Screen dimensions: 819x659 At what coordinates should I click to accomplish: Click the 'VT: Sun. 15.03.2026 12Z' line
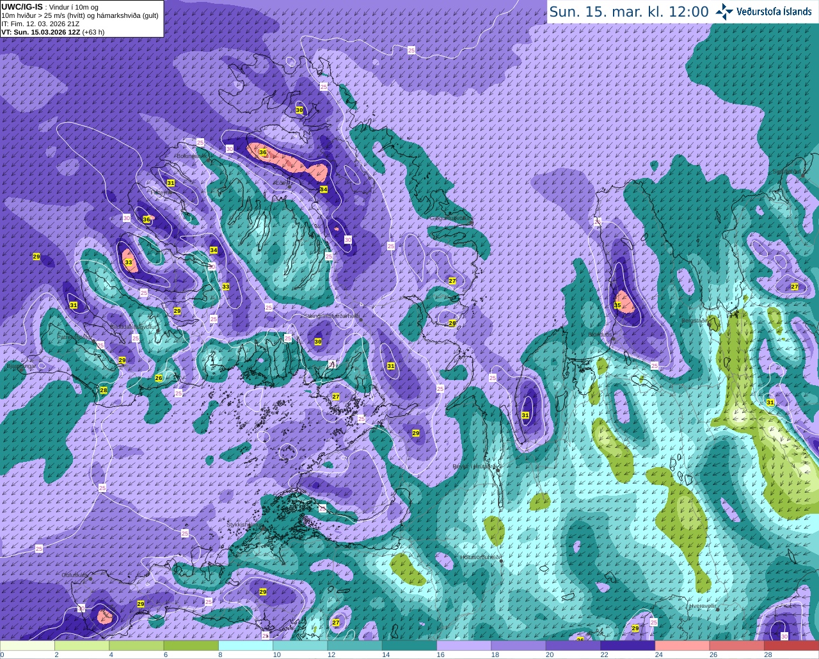point(41,31)
